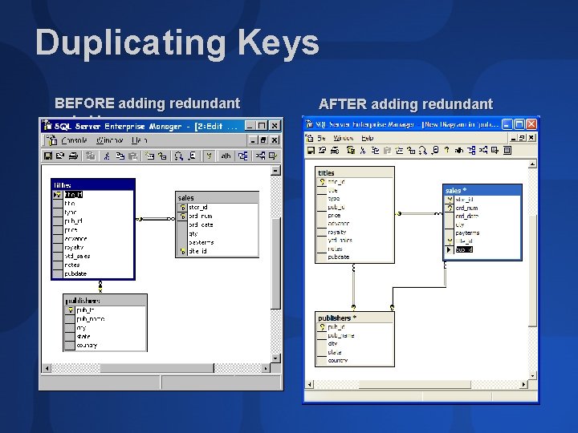Open Help menu in BEFORE window
The height and width of the screenshot is (433, 578).
[x=140, y=140]
